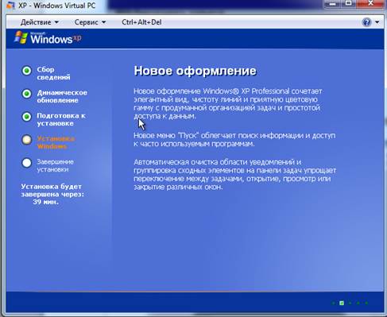Maximize the Windows Virtual PC window

coord(349,3)
